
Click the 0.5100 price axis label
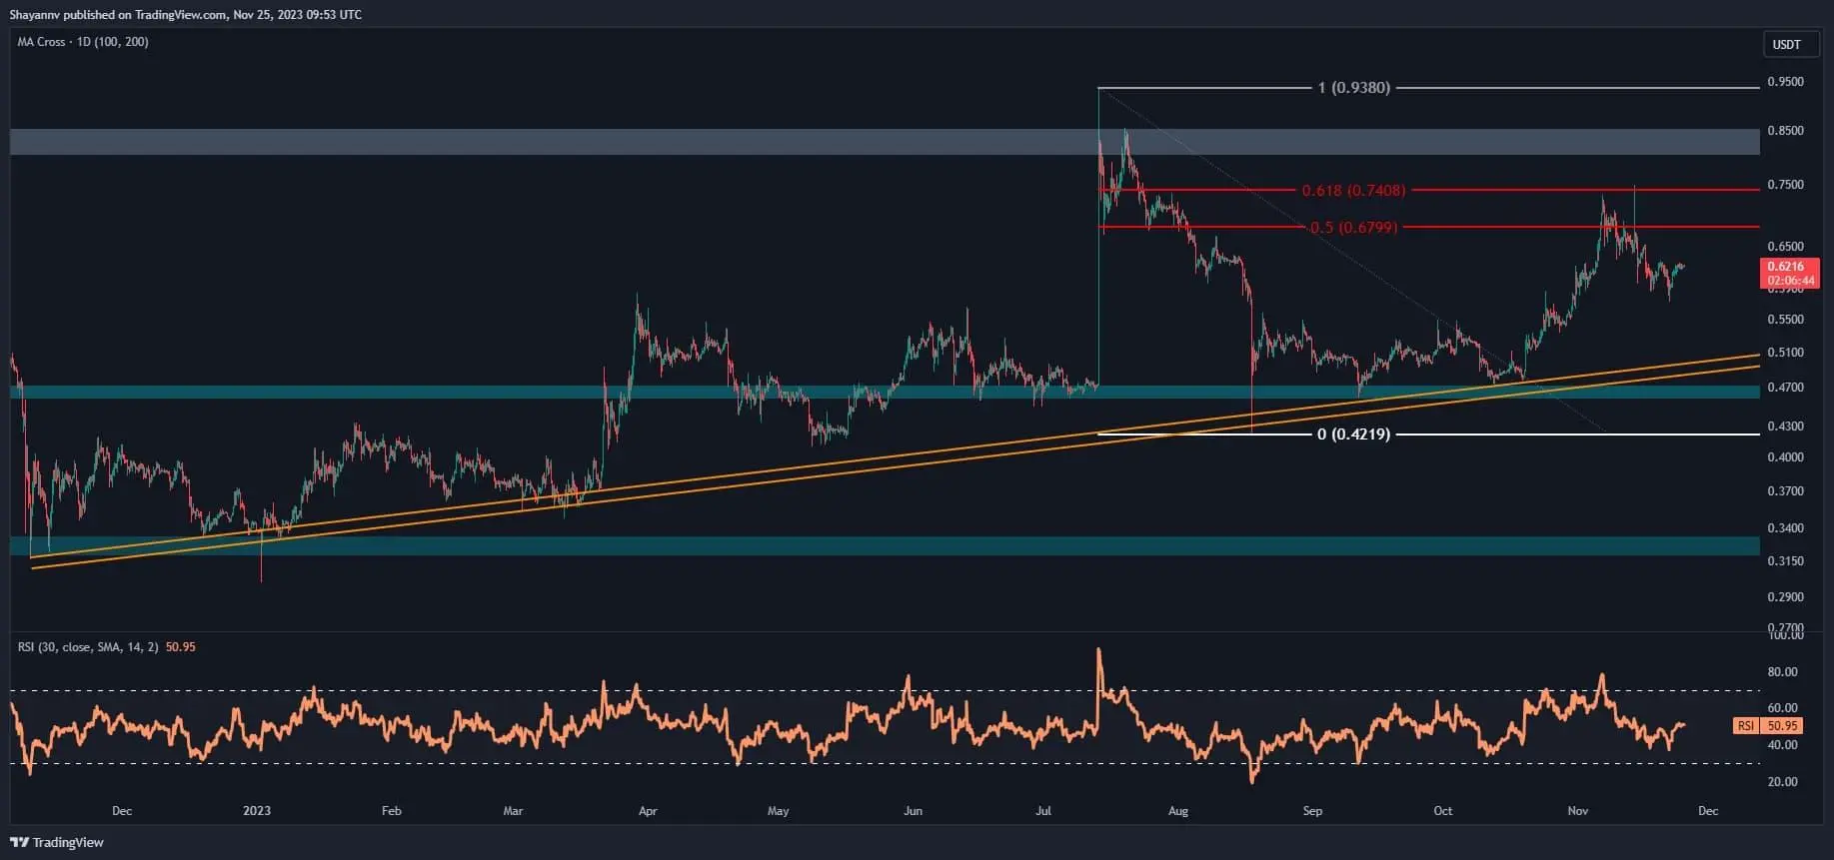coord(1785,353)
